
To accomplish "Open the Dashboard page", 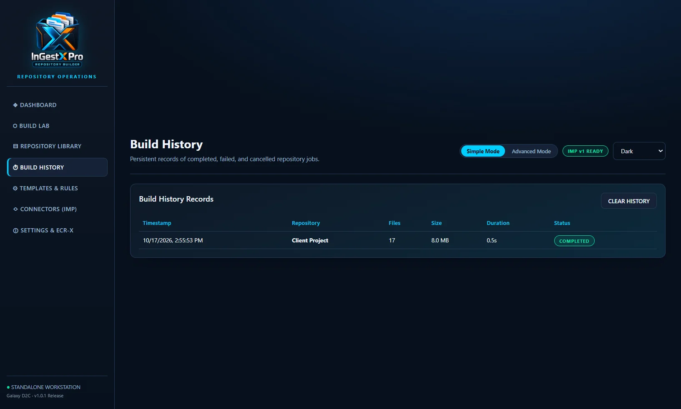I will point(57,105).
